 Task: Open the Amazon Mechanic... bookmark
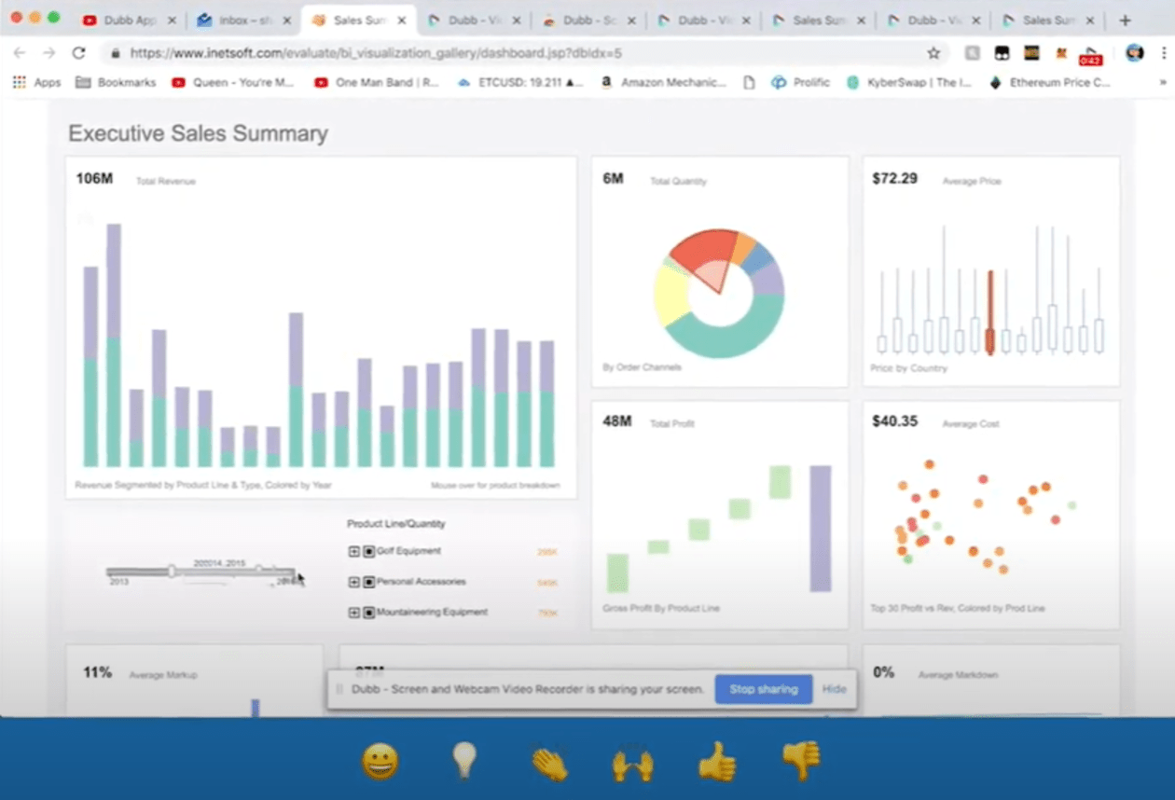coord(662,82)
